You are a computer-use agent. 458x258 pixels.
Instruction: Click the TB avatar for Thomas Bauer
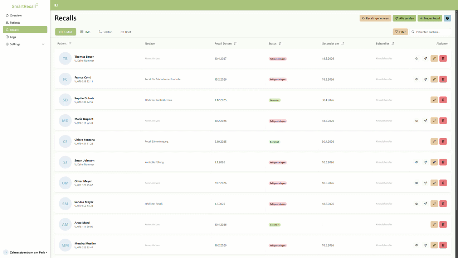tap(65, 58)
